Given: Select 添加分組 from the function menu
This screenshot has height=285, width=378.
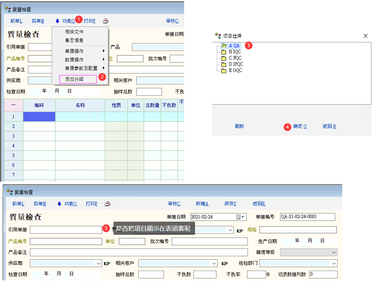Looking at the screenshot, I should (x=74, y=79).
